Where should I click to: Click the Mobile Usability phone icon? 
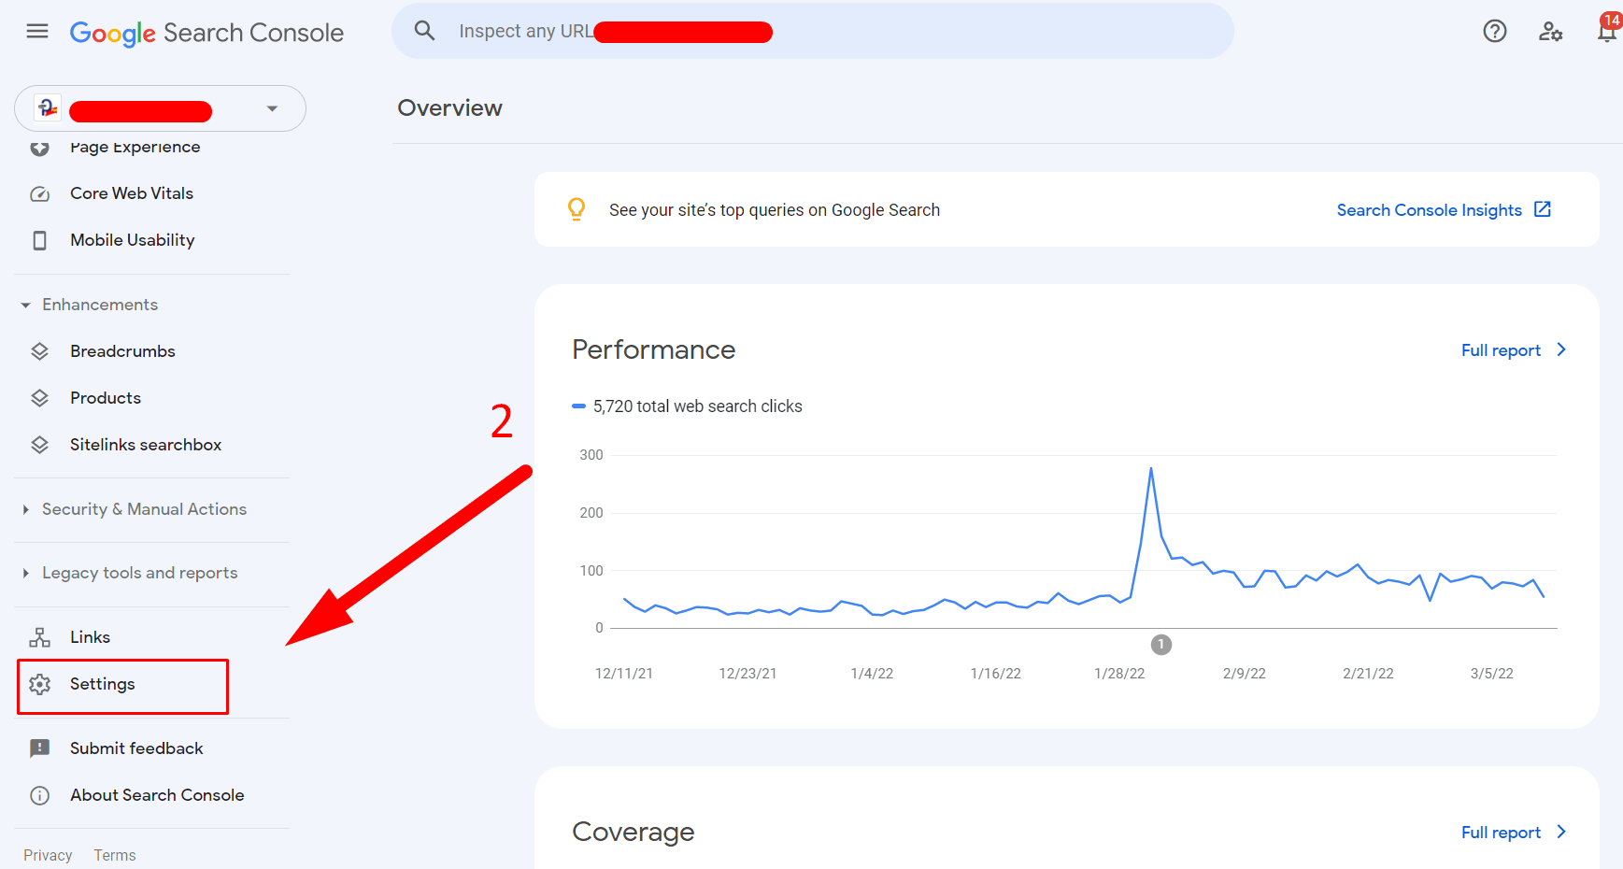point(39,241)
